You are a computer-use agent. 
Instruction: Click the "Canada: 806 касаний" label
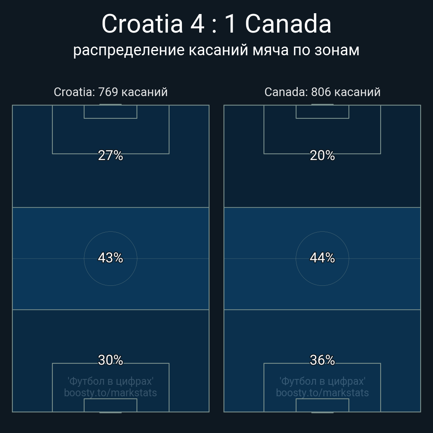point(322,92)
